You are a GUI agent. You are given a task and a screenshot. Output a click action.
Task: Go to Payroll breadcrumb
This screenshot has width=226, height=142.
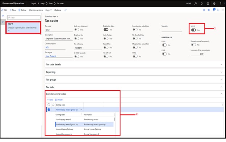coord(34,4)
